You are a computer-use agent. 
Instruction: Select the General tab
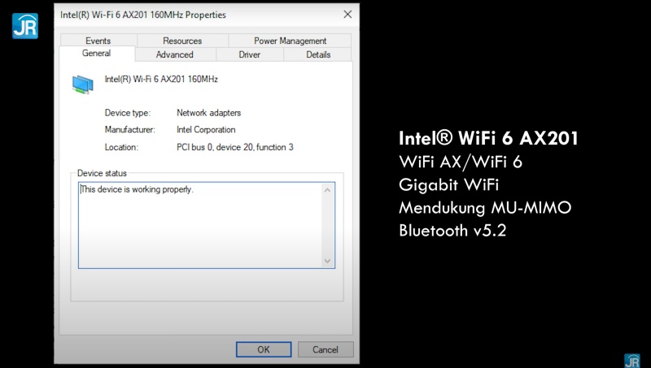[x=96, y=54]
